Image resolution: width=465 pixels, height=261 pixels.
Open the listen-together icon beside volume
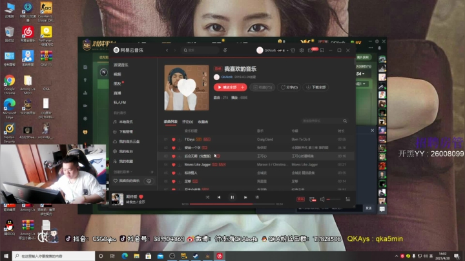click(313, 200)
